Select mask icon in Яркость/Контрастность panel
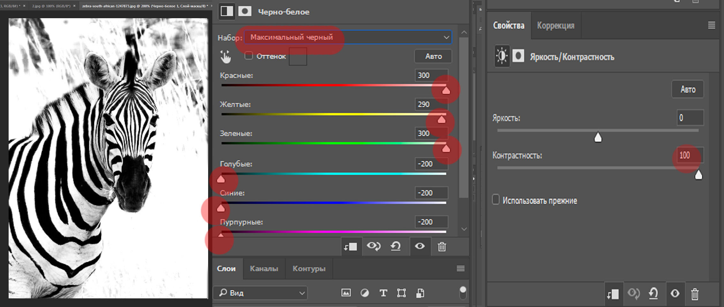Viewport: 724px width, 307px height. pos(518,56)
